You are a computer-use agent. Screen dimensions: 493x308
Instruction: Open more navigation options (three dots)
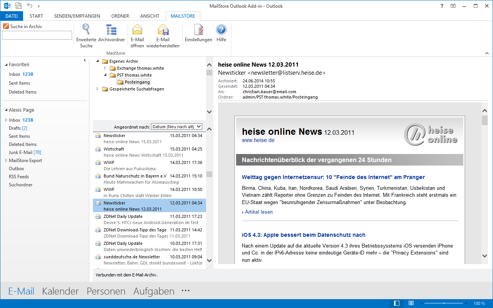tap(186, 291)
